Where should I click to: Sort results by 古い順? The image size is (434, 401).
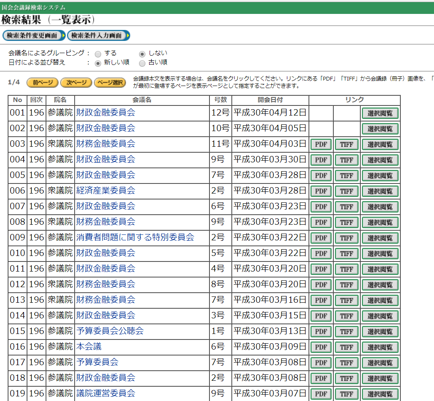click(142, 63)
